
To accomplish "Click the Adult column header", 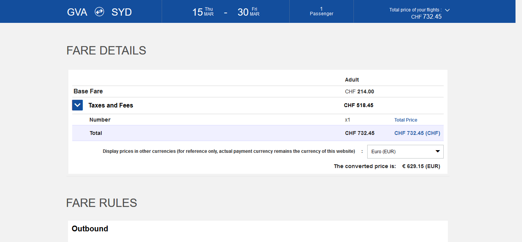I will point(352,80).
